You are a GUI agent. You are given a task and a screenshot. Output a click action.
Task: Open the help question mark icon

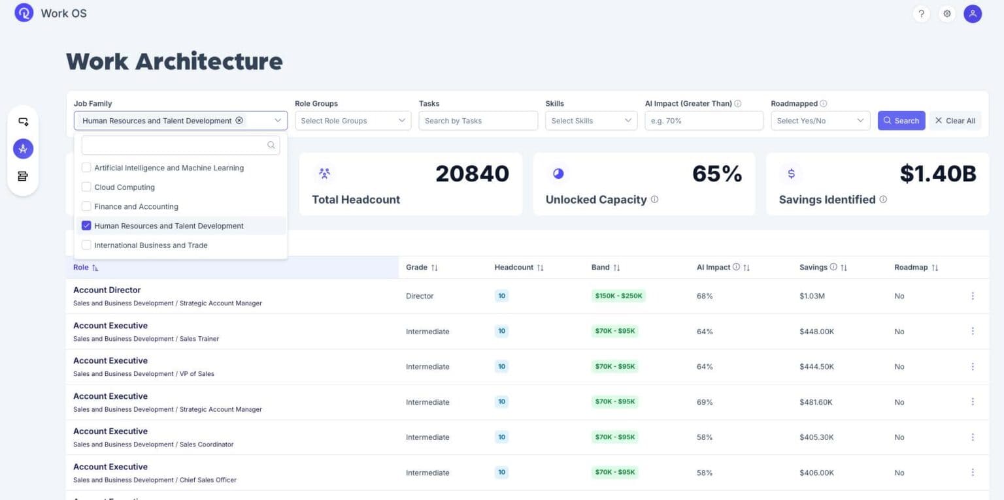coord(922,13)
